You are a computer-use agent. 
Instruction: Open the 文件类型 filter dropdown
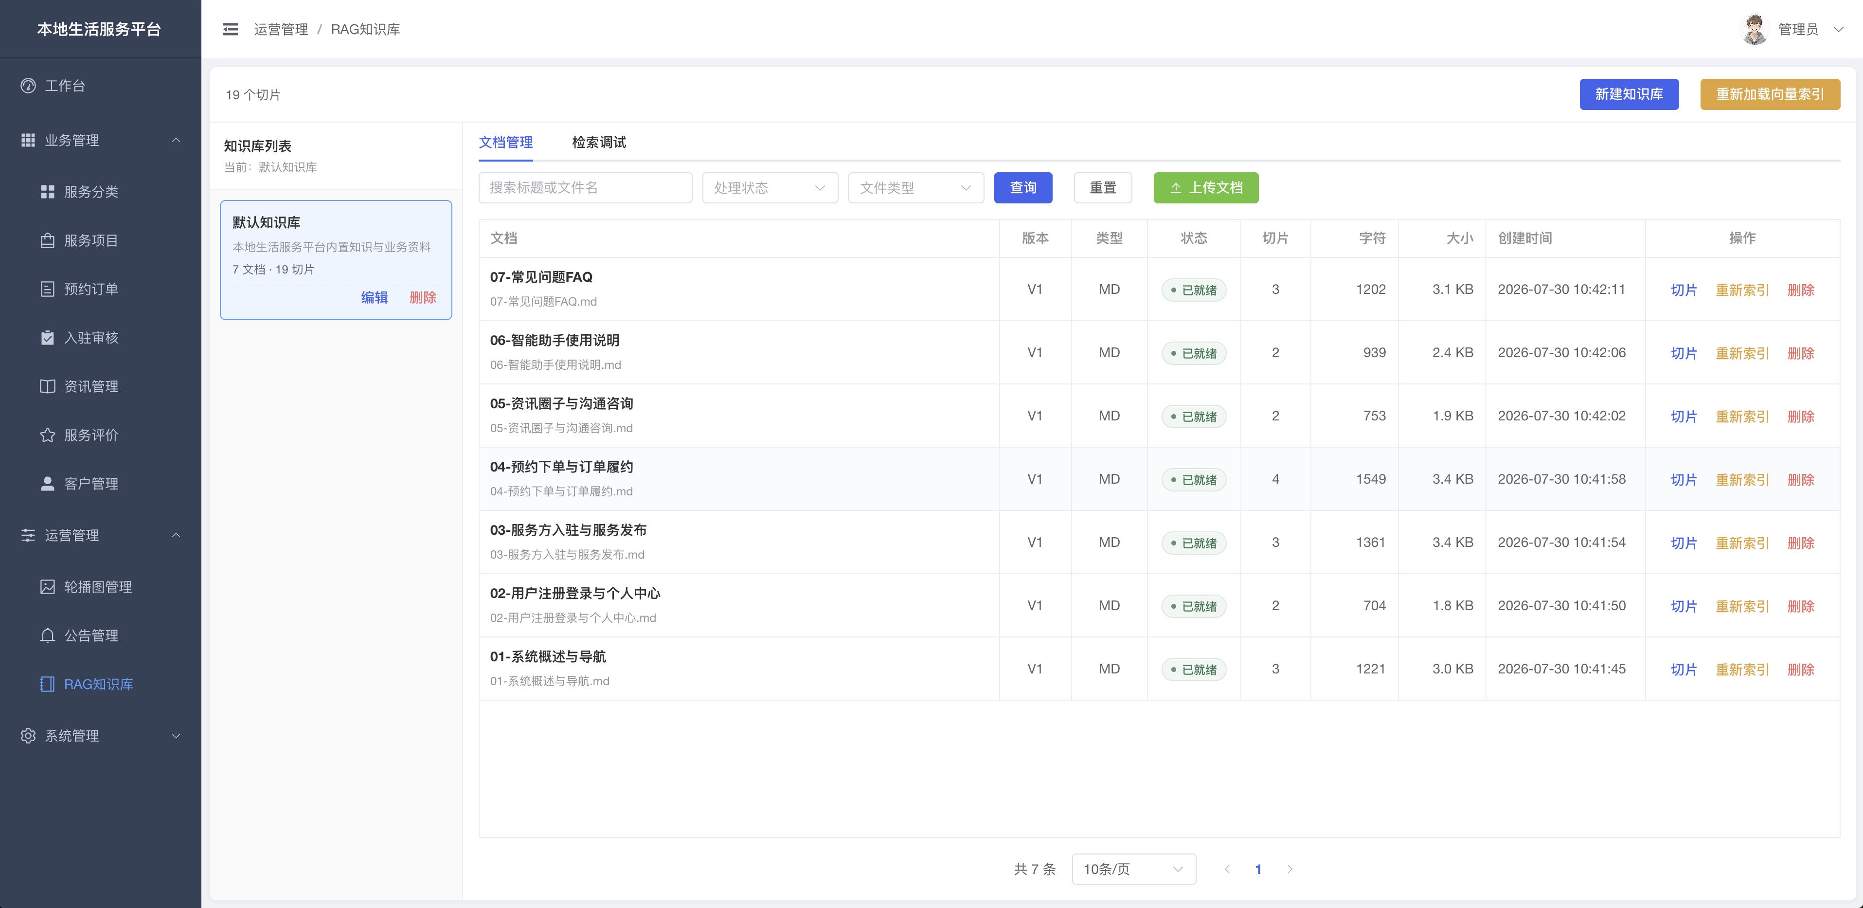coord(916,187)
